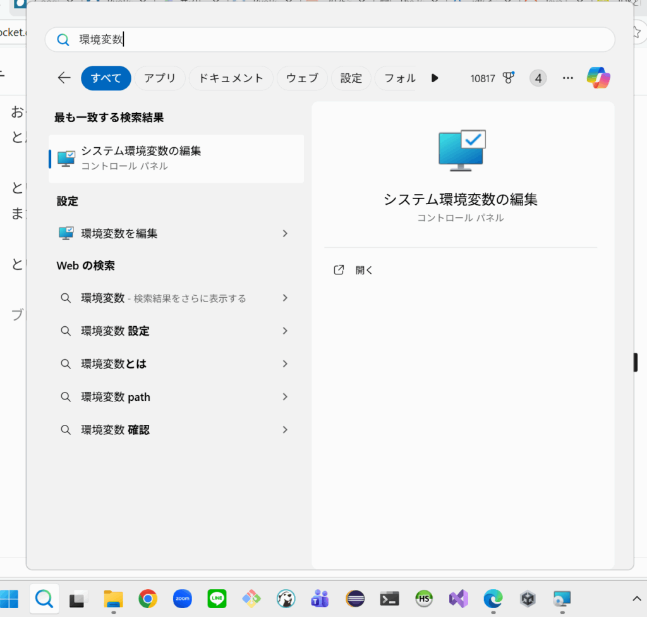
Task: Open the three-dot more options menu
Action: pyautogui.click(x=567, y=78)
